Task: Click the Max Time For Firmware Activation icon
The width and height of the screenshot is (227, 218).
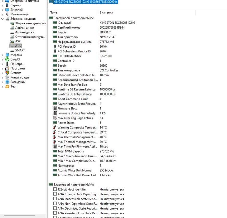Action: click(x=55, y=147)
